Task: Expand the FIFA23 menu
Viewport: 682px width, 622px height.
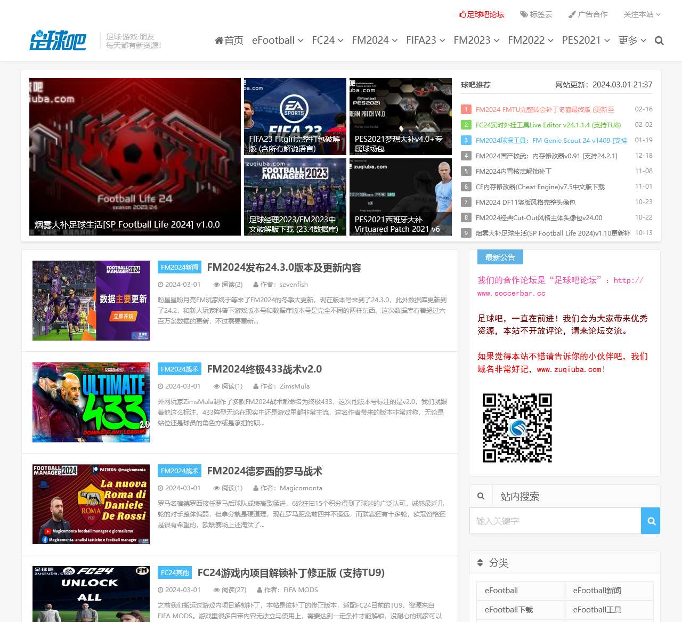Action: [x=426, y=41]
